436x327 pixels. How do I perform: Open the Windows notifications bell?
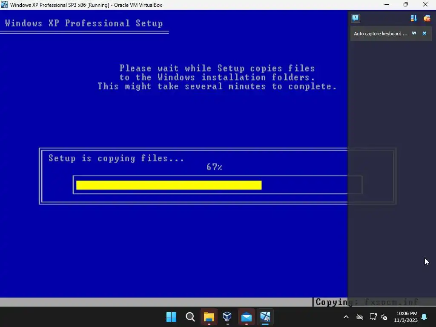click(425, 317)
